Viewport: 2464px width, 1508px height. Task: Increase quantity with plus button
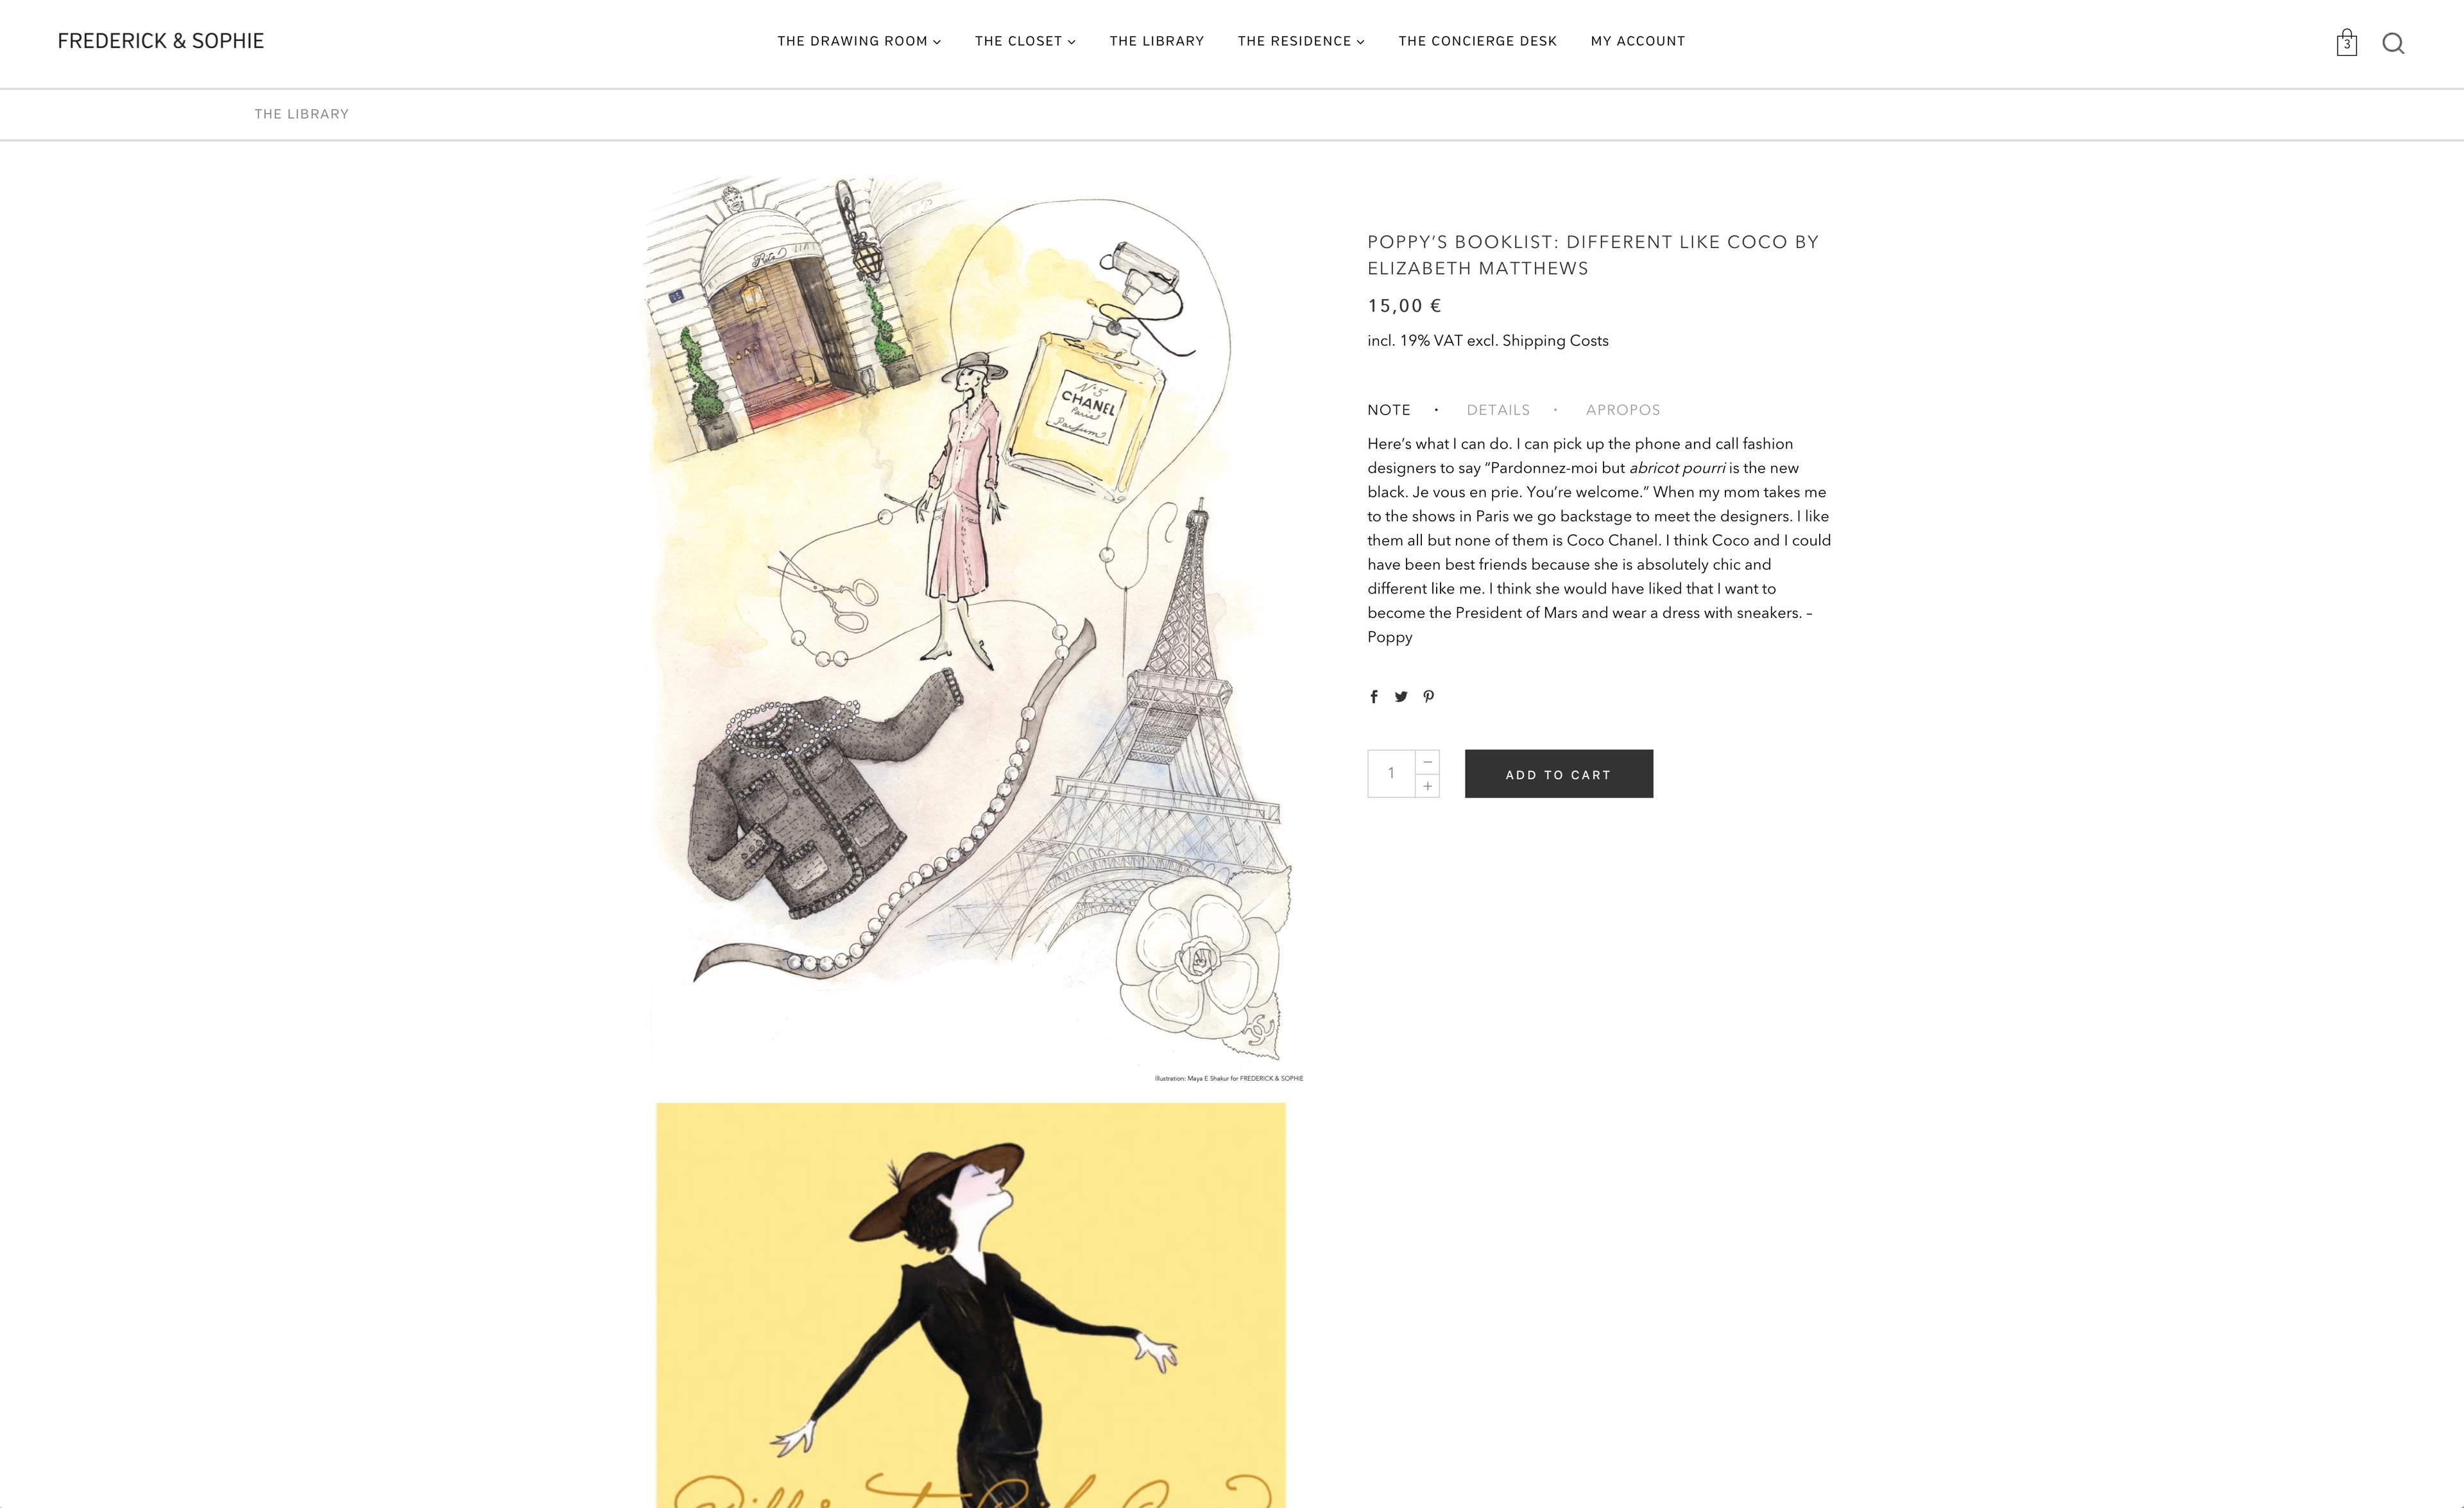click(1428, 786)
